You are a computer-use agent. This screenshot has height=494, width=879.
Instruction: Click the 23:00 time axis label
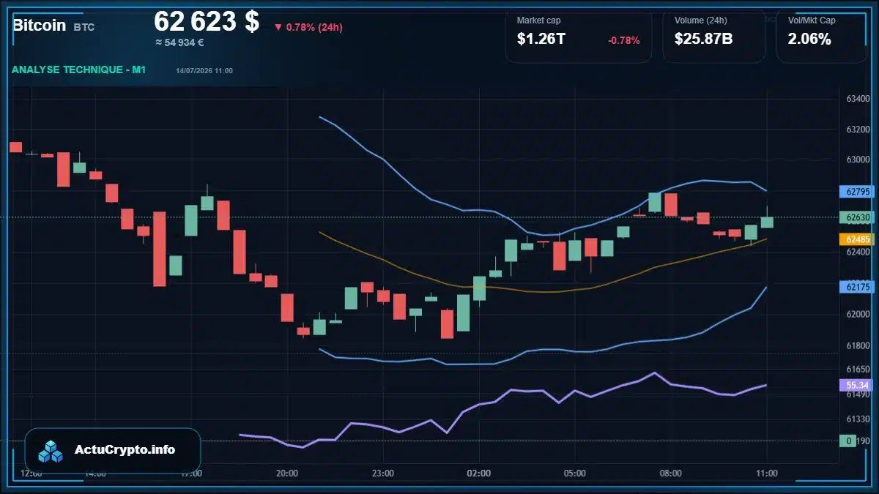383,474
